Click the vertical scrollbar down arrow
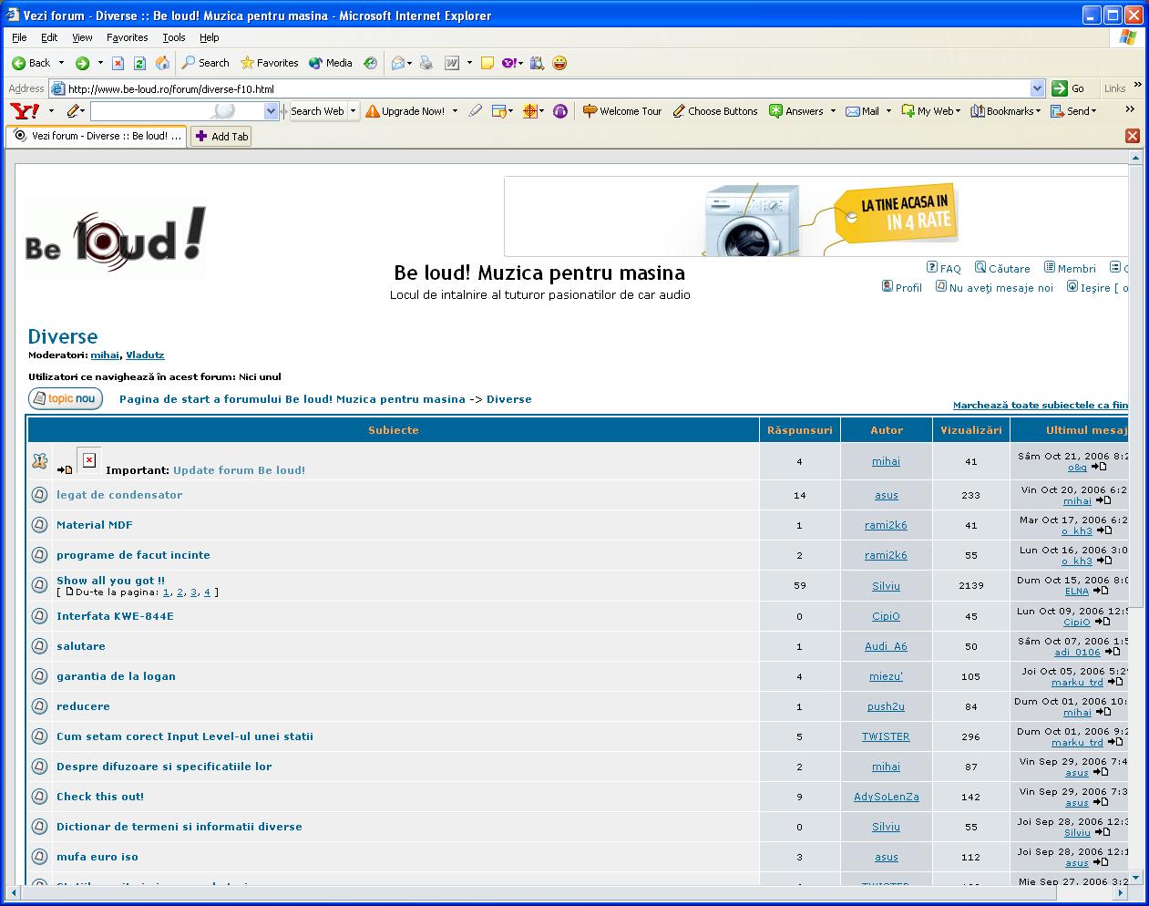 tap(1135, 878)
